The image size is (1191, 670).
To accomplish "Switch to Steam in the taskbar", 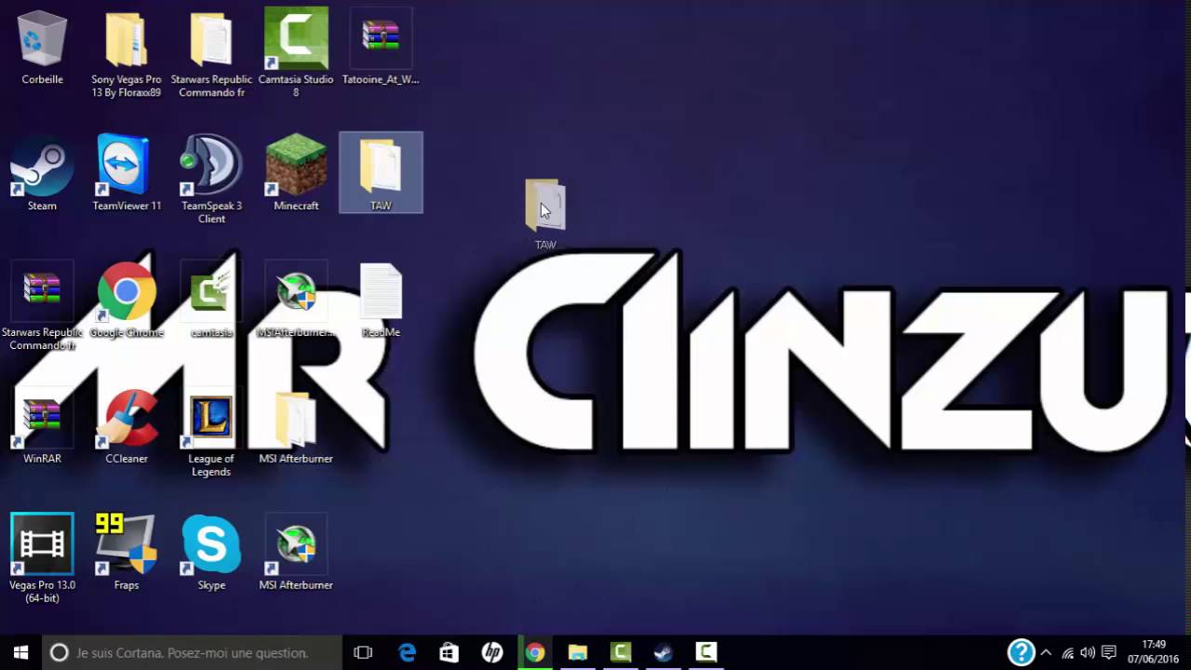I will (663, 652).
